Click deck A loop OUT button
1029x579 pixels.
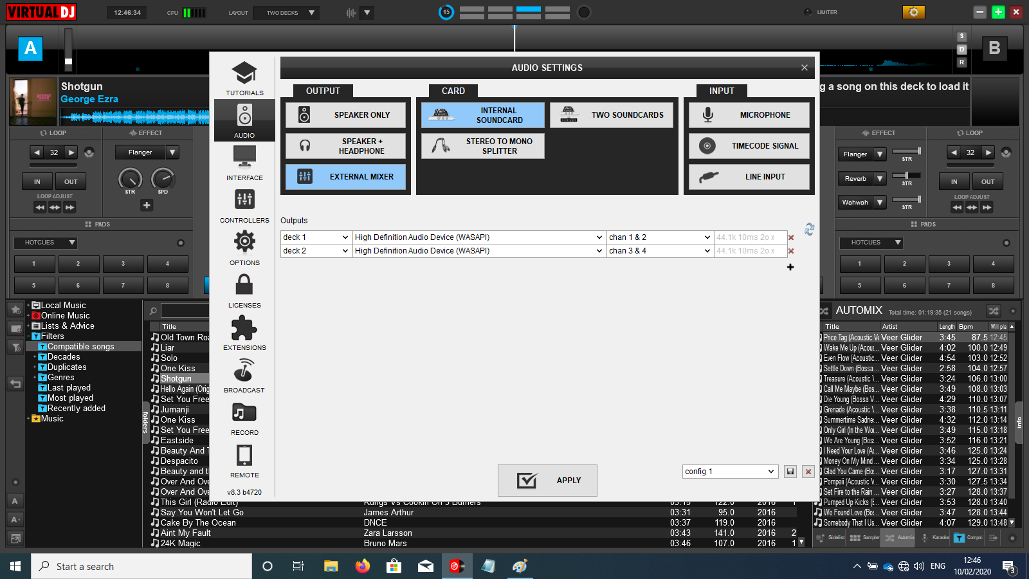point(71,181)
